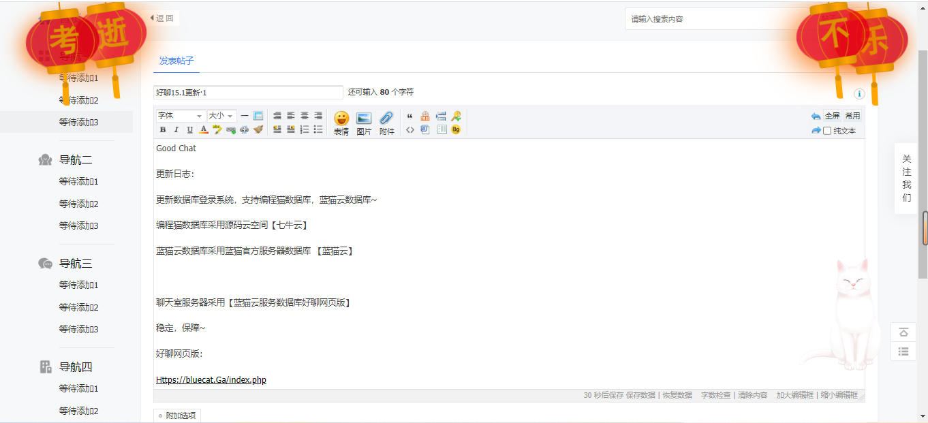Run the 字数检查 word count check
The image size is (928, 423).
715,395
